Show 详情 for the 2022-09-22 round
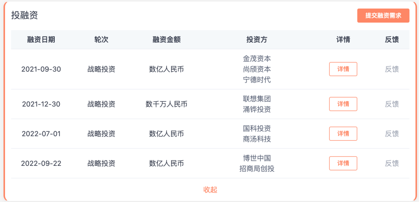The image size is (419, 202). click(x=343, y=163)
